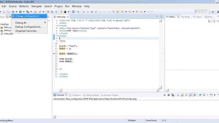Click the Skip All Breakpoints icon
Image resolution: width=219 pixels, height=123 pixels.
pyautogui.click(x=78, y=12)
